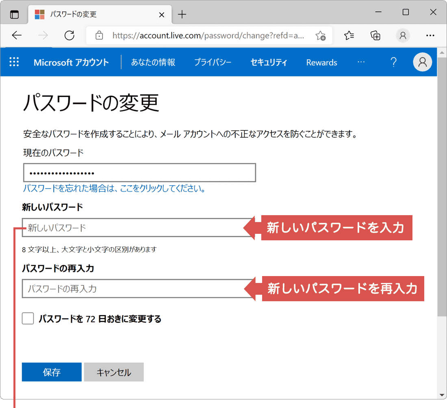Go back using the back arrow

click(x=17, y=35)
